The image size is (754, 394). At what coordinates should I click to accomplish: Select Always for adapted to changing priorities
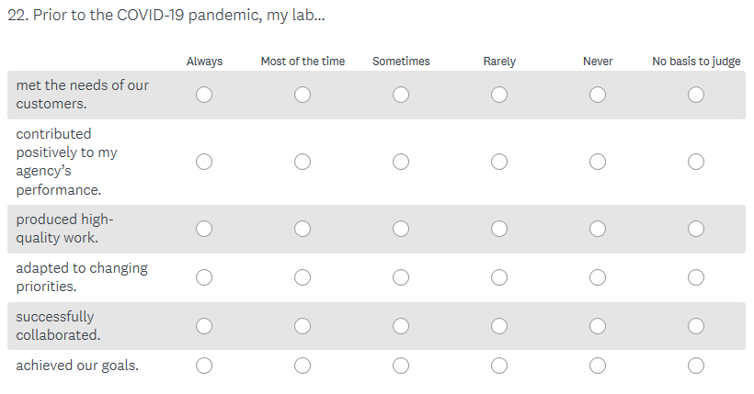point(204,277)
